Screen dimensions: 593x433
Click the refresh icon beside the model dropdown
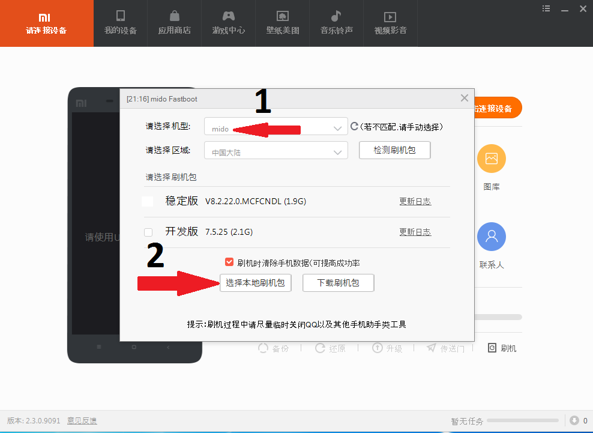pyautogui.click(x=354, y=127)
